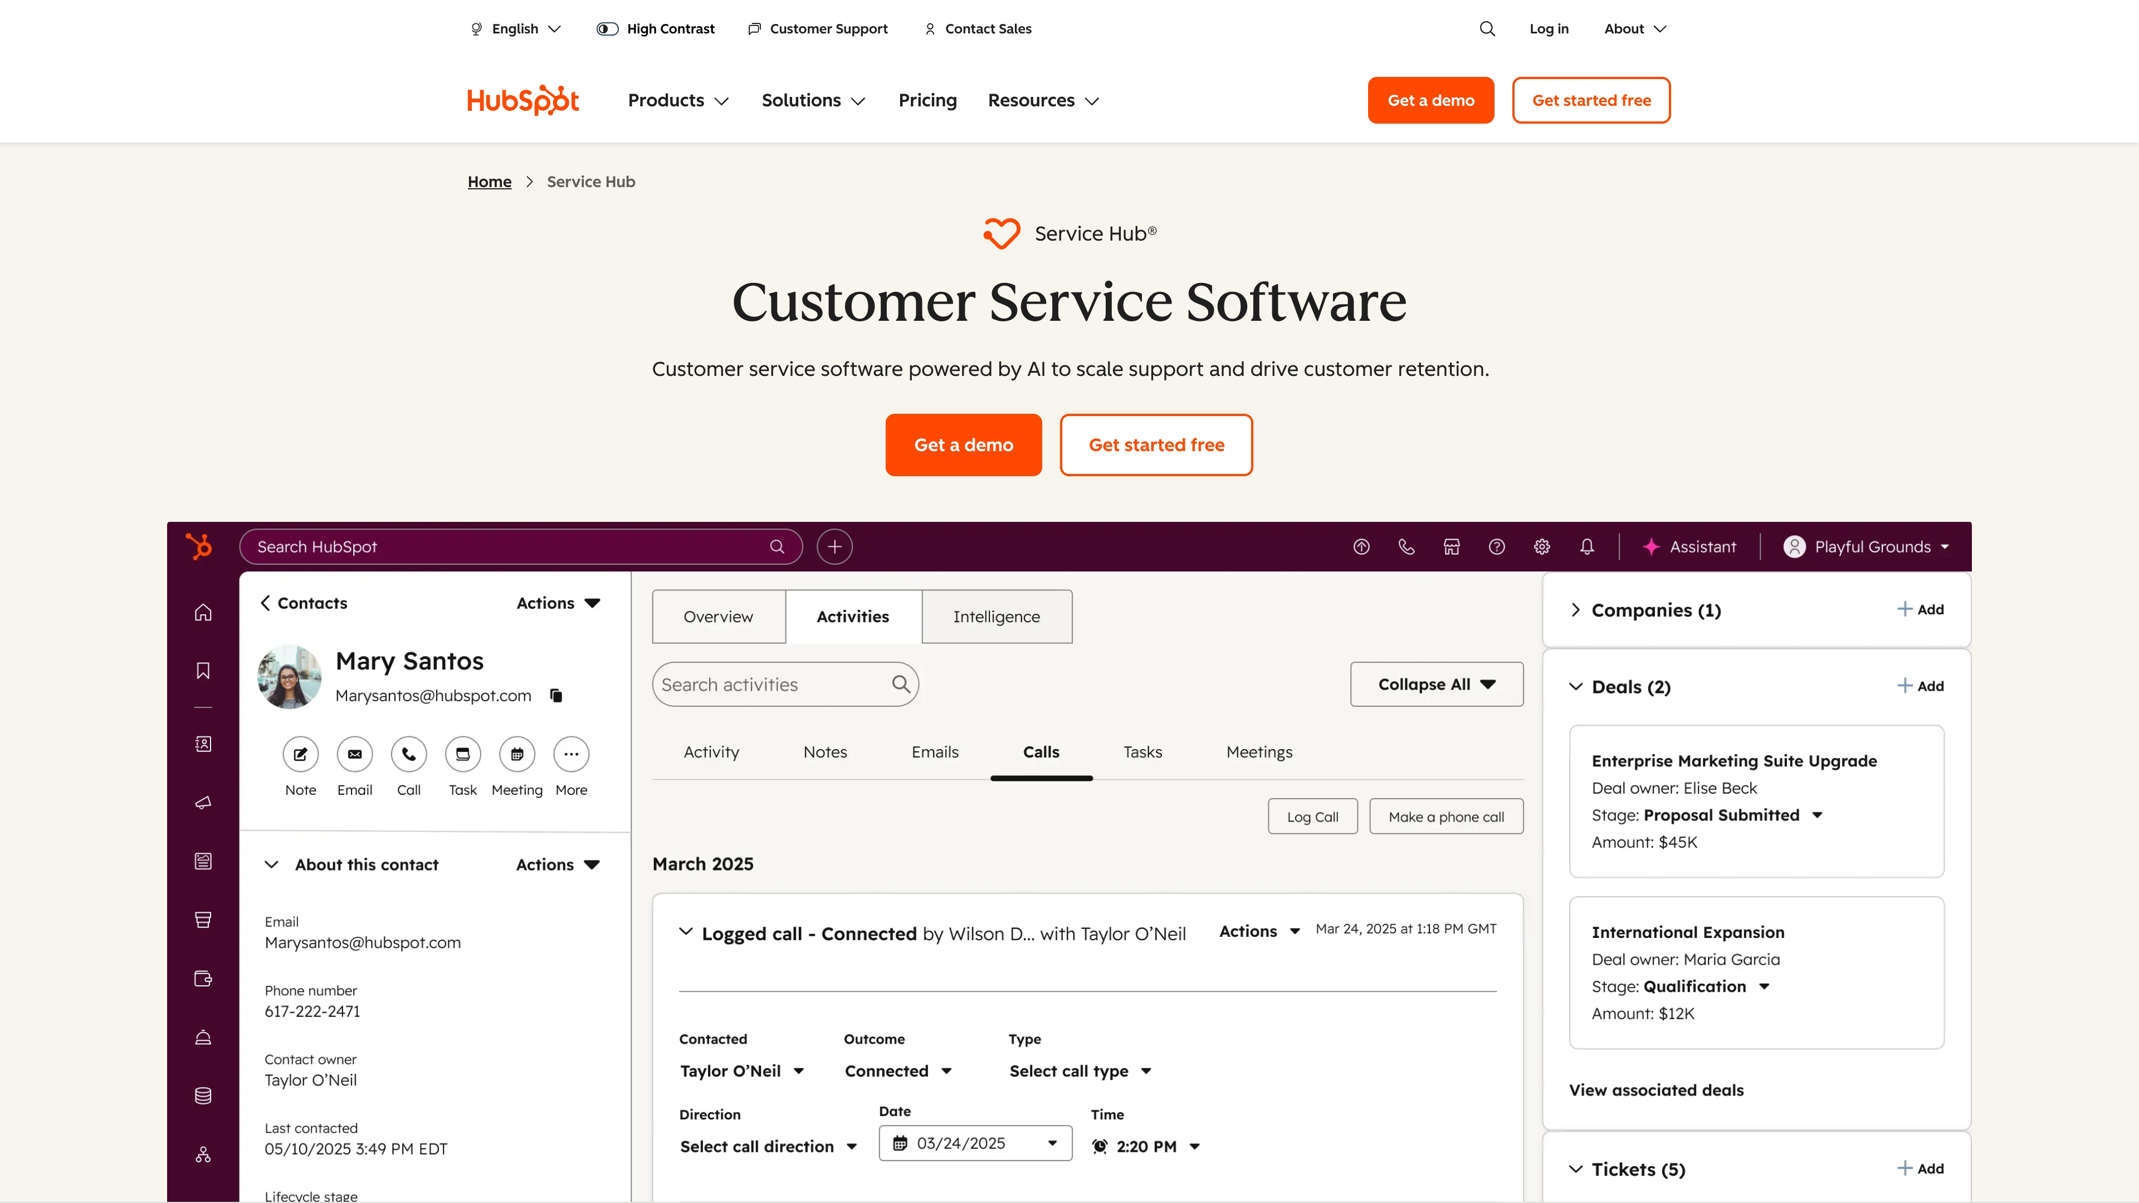Viewport: 2139px width, 1203px height.
Task: Switch to the Emails tab
Action: click(935, 752)
